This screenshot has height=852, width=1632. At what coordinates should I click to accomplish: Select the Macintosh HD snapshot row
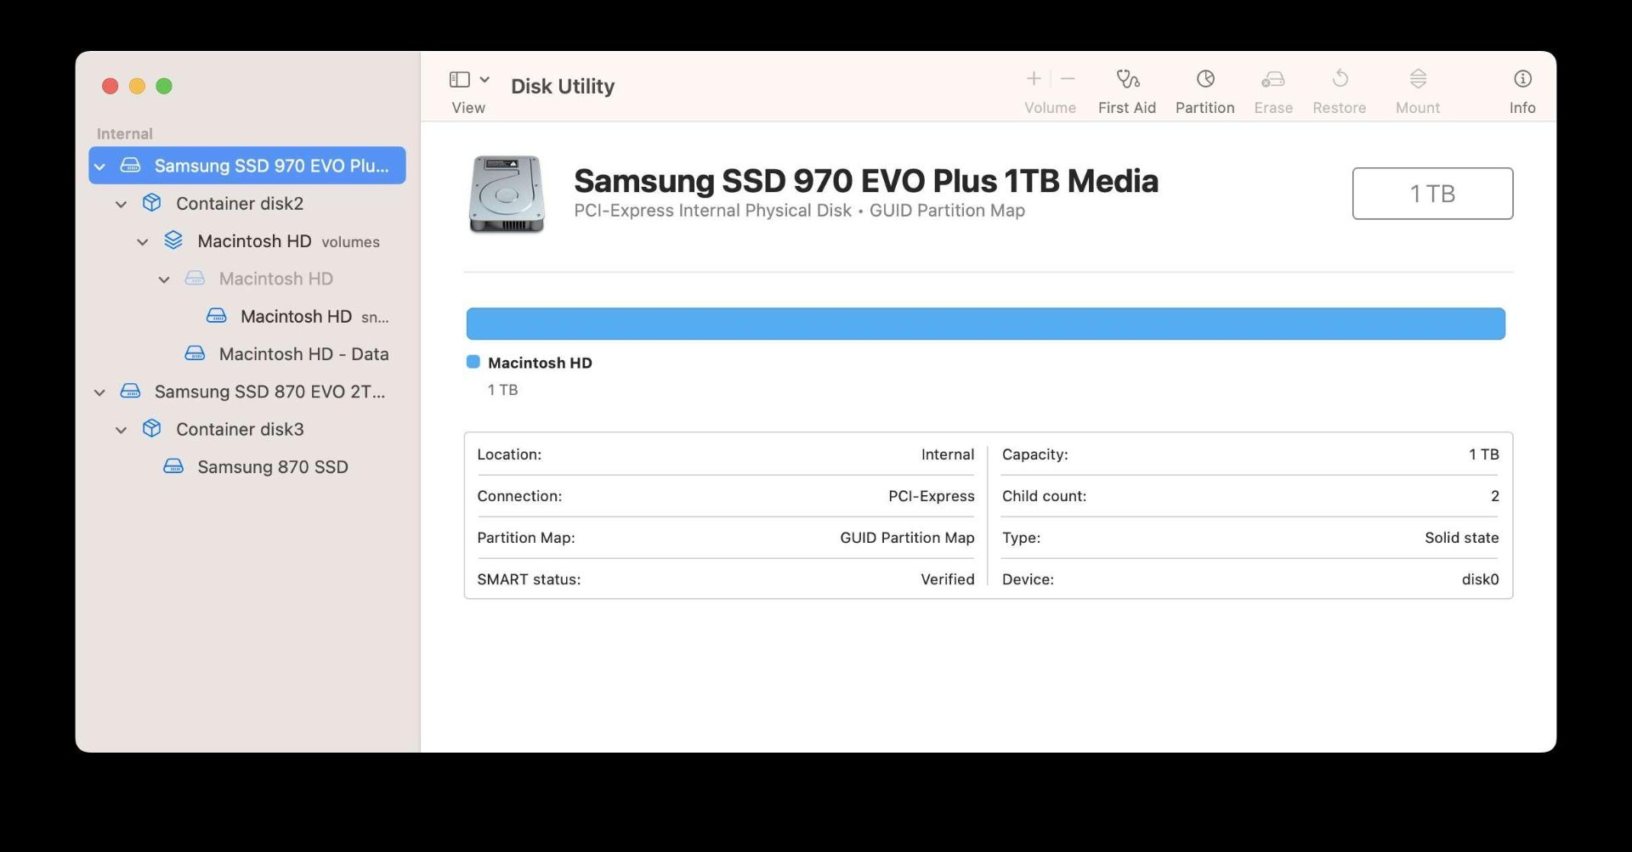(x=247, y=316)
